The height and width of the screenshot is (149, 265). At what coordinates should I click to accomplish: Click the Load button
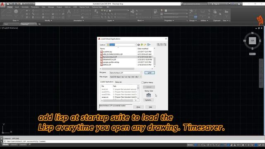click(149, 73)
